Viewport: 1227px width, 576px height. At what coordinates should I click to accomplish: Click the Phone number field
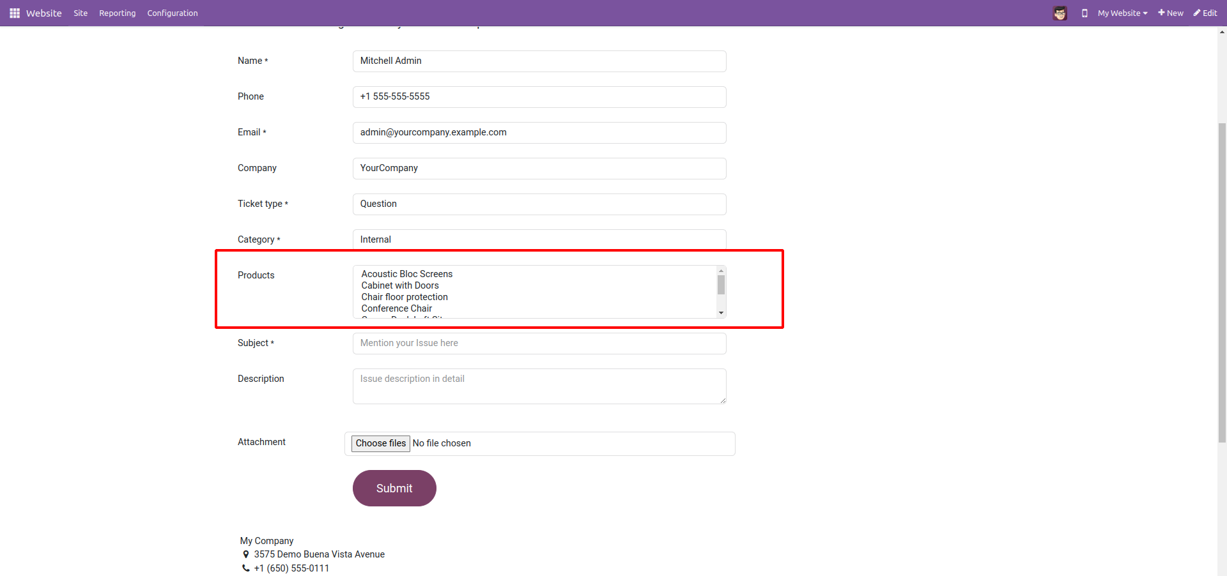[539, 97]
